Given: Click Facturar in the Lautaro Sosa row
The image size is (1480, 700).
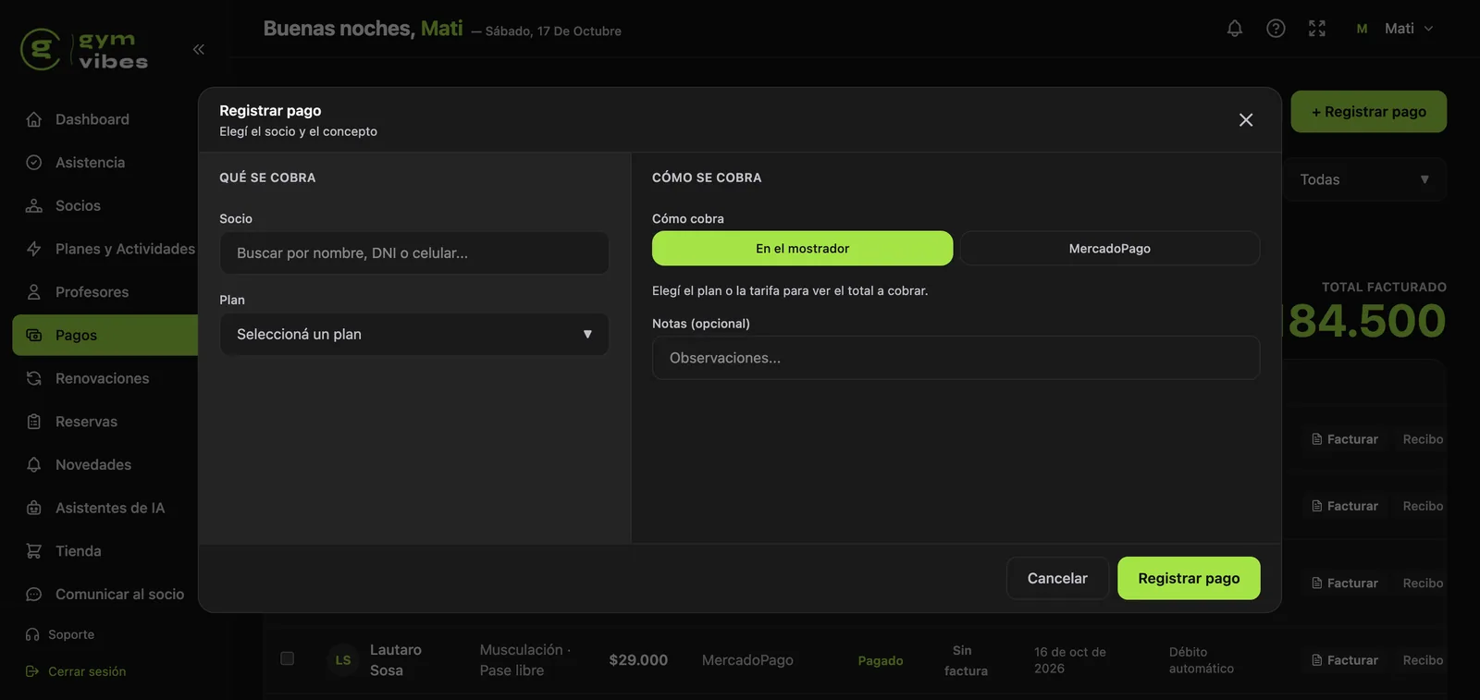Looking at the screenshot, I should 1345,660.
